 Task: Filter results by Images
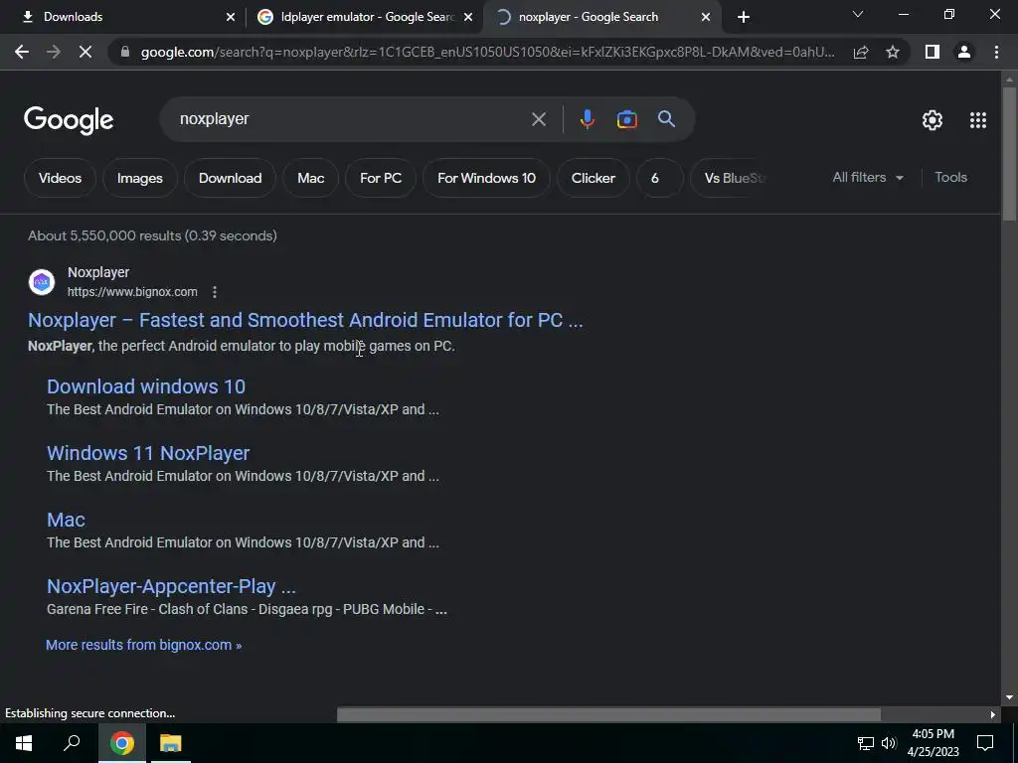pos(139,178)
